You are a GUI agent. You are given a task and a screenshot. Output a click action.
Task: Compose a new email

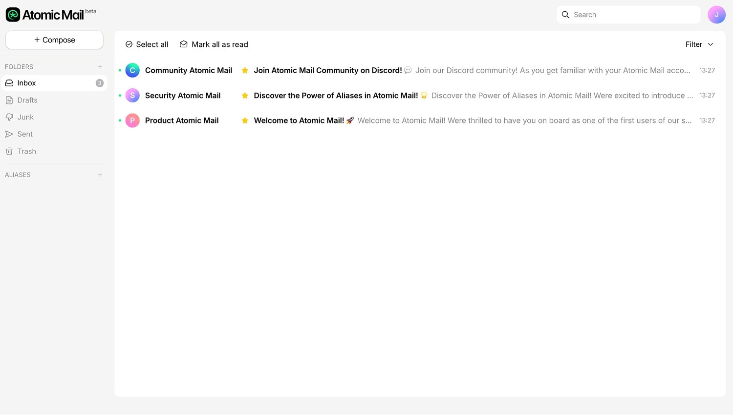click(x=54, y=40)
